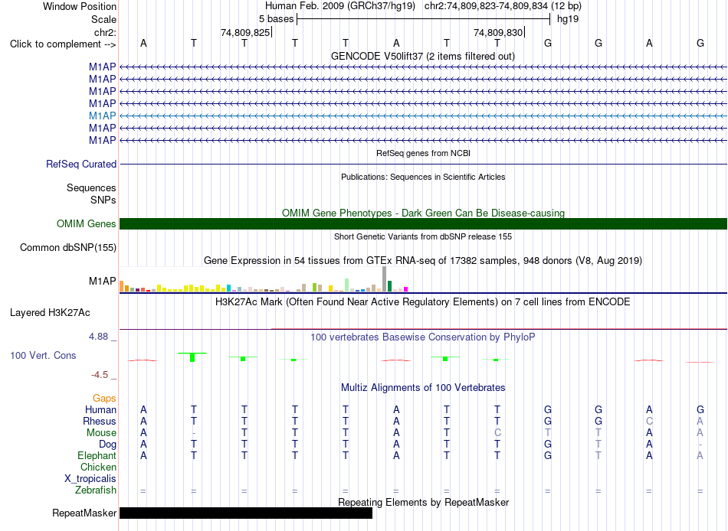Click the tall gray bar in GTEx chart
This screenshot has width=728, height=531.
pos(385,279)
